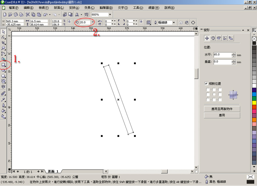
Task: Select the Interactive Blend tool
Action: [4, 93]
